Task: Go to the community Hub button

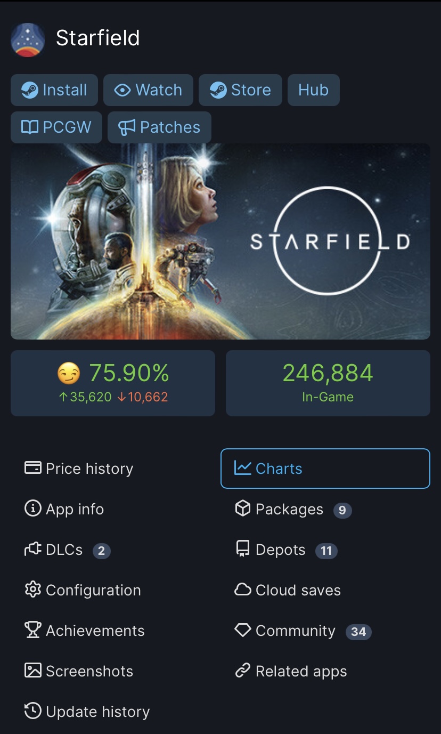Action: 313,90
